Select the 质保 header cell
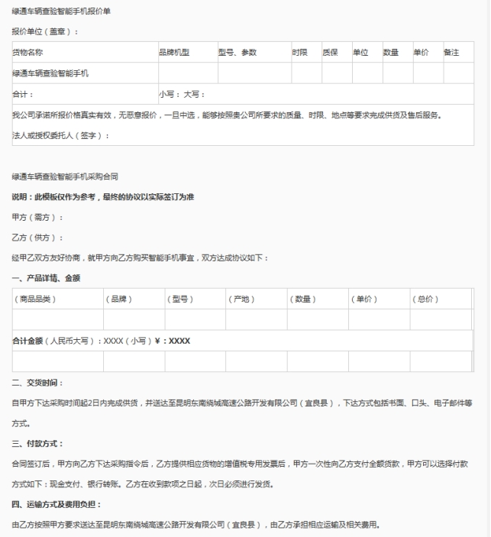 click(330, 53)
